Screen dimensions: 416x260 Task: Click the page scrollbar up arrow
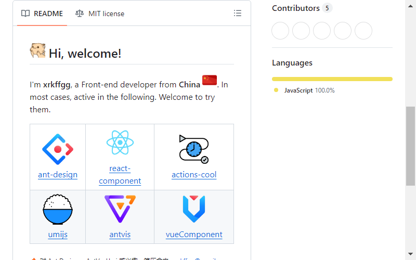[410, 6]
